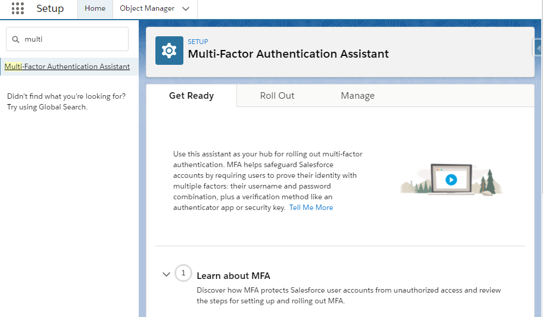
Task: Click the Learn about MFA heading
Action: (233, 276)
